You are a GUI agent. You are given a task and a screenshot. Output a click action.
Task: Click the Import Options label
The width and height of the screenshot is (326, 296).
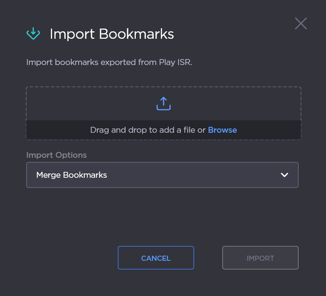(x=56, y=155)
